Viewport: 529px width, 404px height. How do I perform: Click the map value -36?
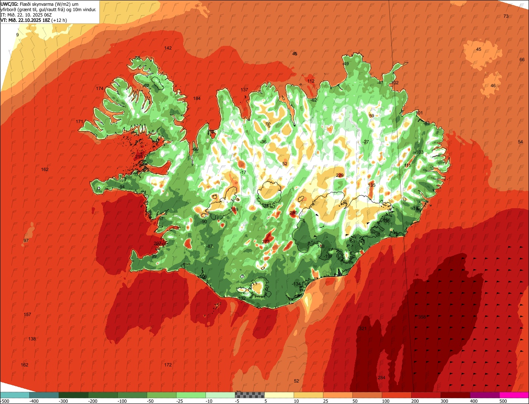point(263,142)
